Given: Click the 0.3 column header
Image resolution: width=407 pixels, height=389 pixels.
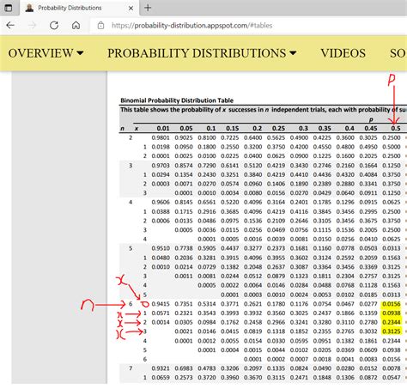Looking at the screenshot, I should (x=303, y=128).
